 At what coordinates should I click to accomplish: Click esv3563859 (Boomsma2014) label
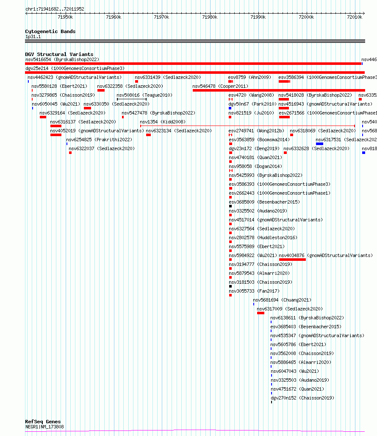click(x=259, y=140)
